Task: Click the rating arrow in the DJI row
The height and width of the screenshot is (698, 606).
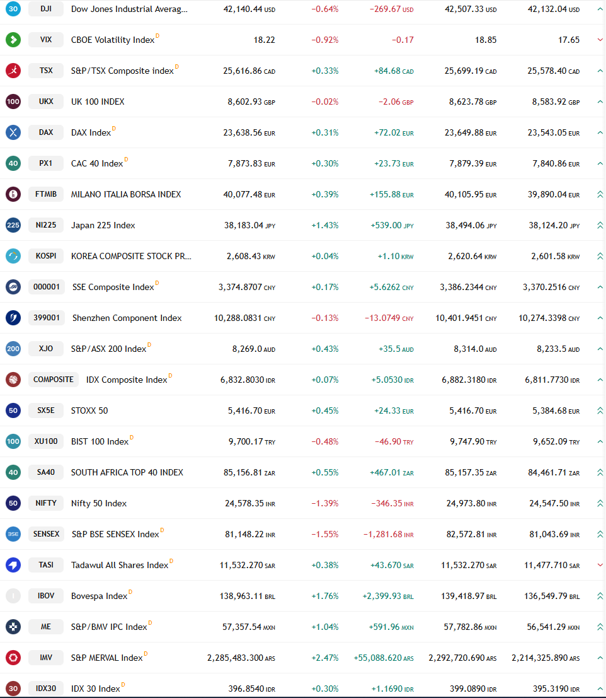Action: point(600,9)
